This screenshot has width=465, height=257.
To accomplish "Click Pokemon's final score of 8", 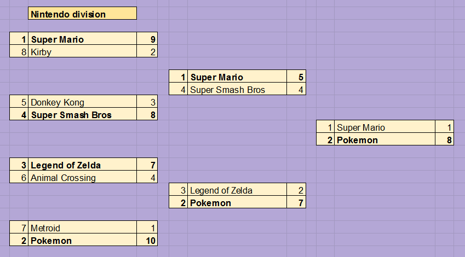I will point(445,139).
